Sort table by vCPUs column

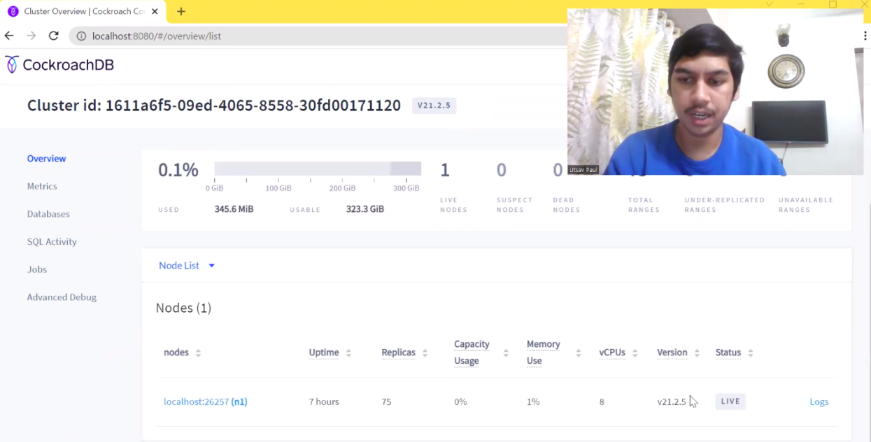(x=618, y=352)
